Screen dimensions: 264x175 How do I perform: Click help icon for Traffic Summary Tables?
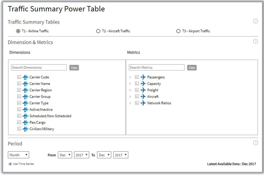(x=255, y=21)
